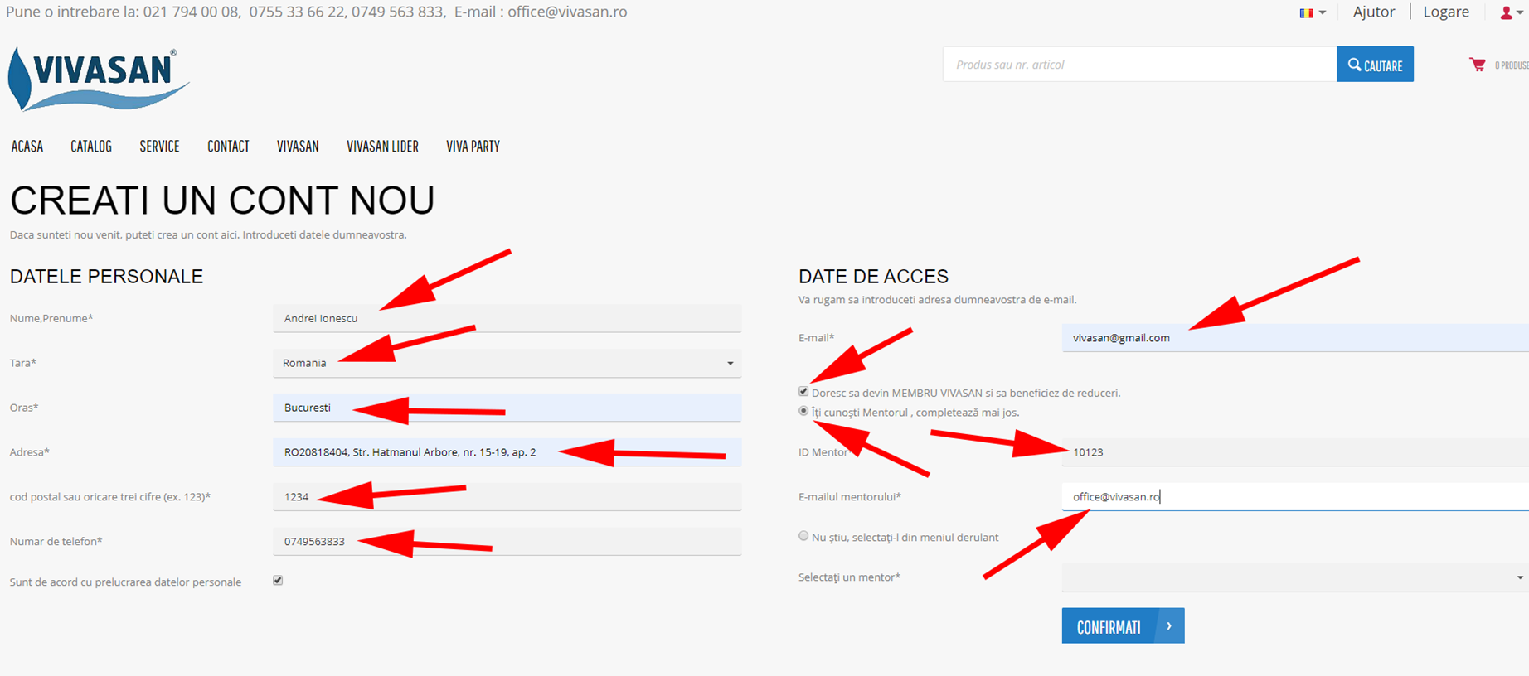Click the 0 PRODUSE cart label
Viewport: 1529px width, 676px height.
pyautogui.click(x=1512, y=65)
